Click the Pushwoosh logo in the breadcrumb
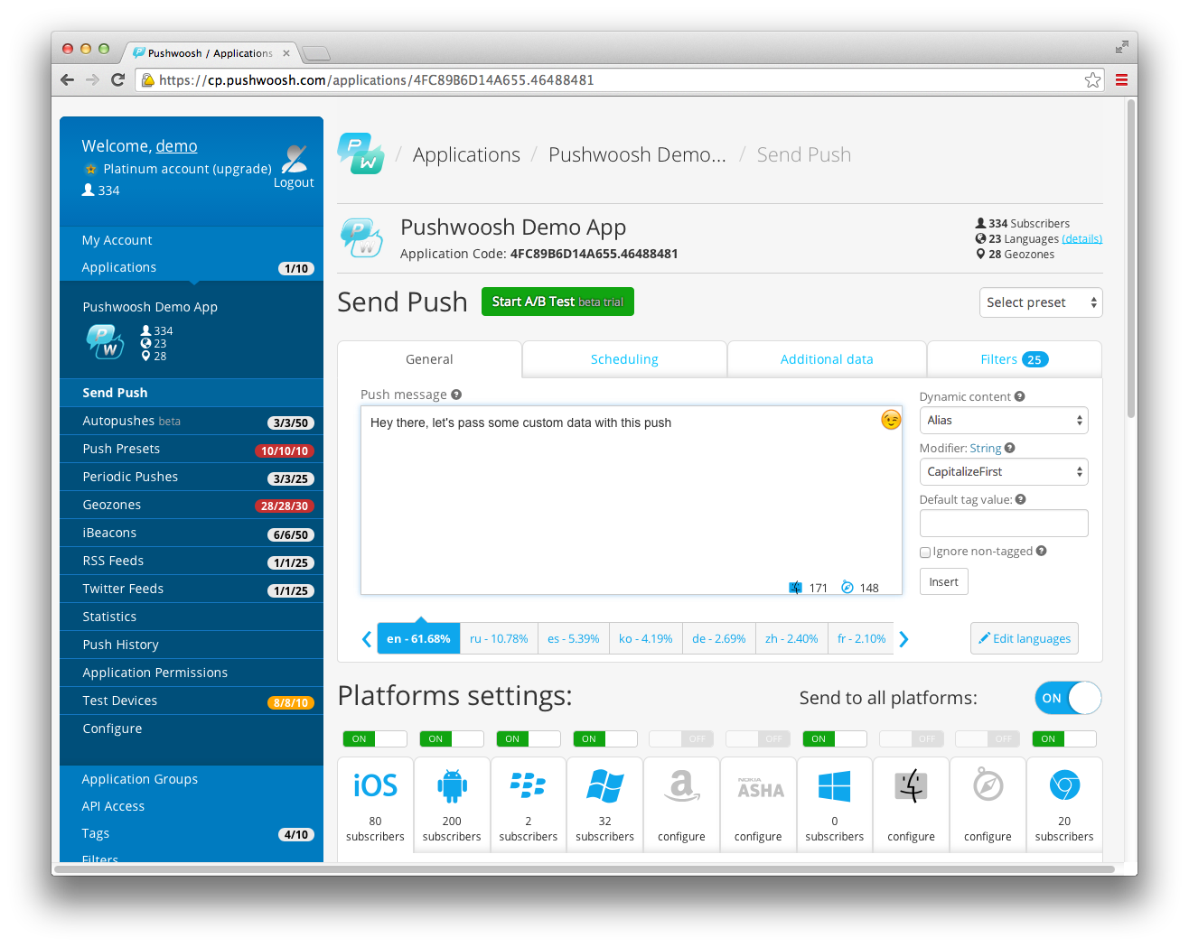Image resolution: width=1189 pixels, height=947 pixels. [360, 153]
